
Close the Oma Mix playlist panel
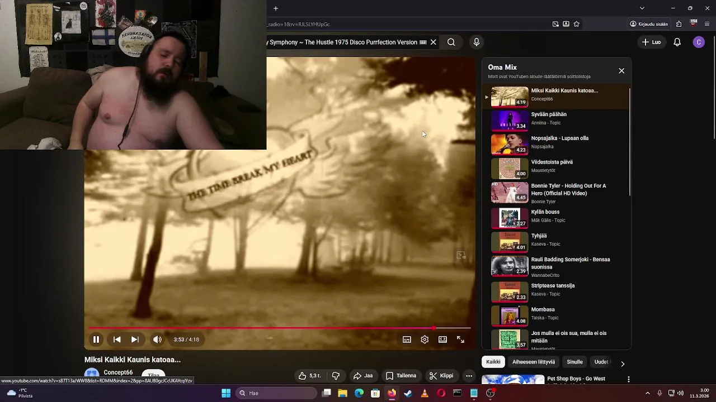coord(621,71)
